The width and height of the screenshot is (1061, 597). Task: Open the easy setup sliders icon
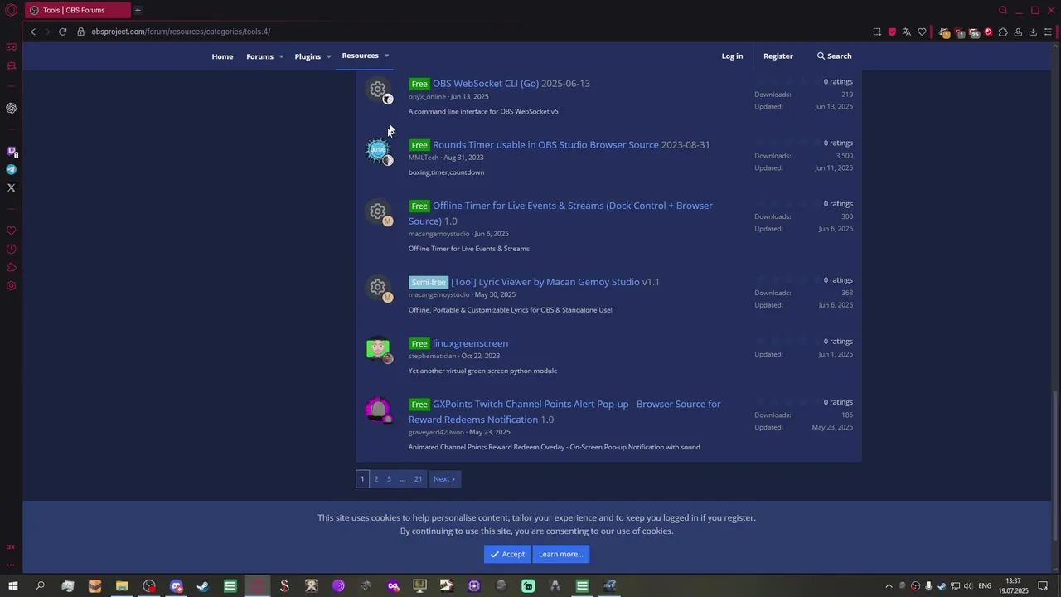(1048, 32)
